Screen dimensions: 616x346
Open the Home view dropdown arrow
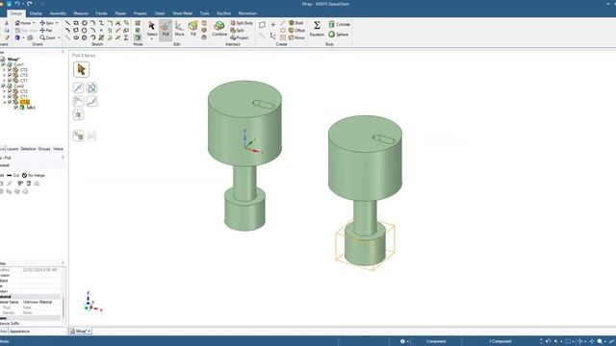tap(34, 23)
